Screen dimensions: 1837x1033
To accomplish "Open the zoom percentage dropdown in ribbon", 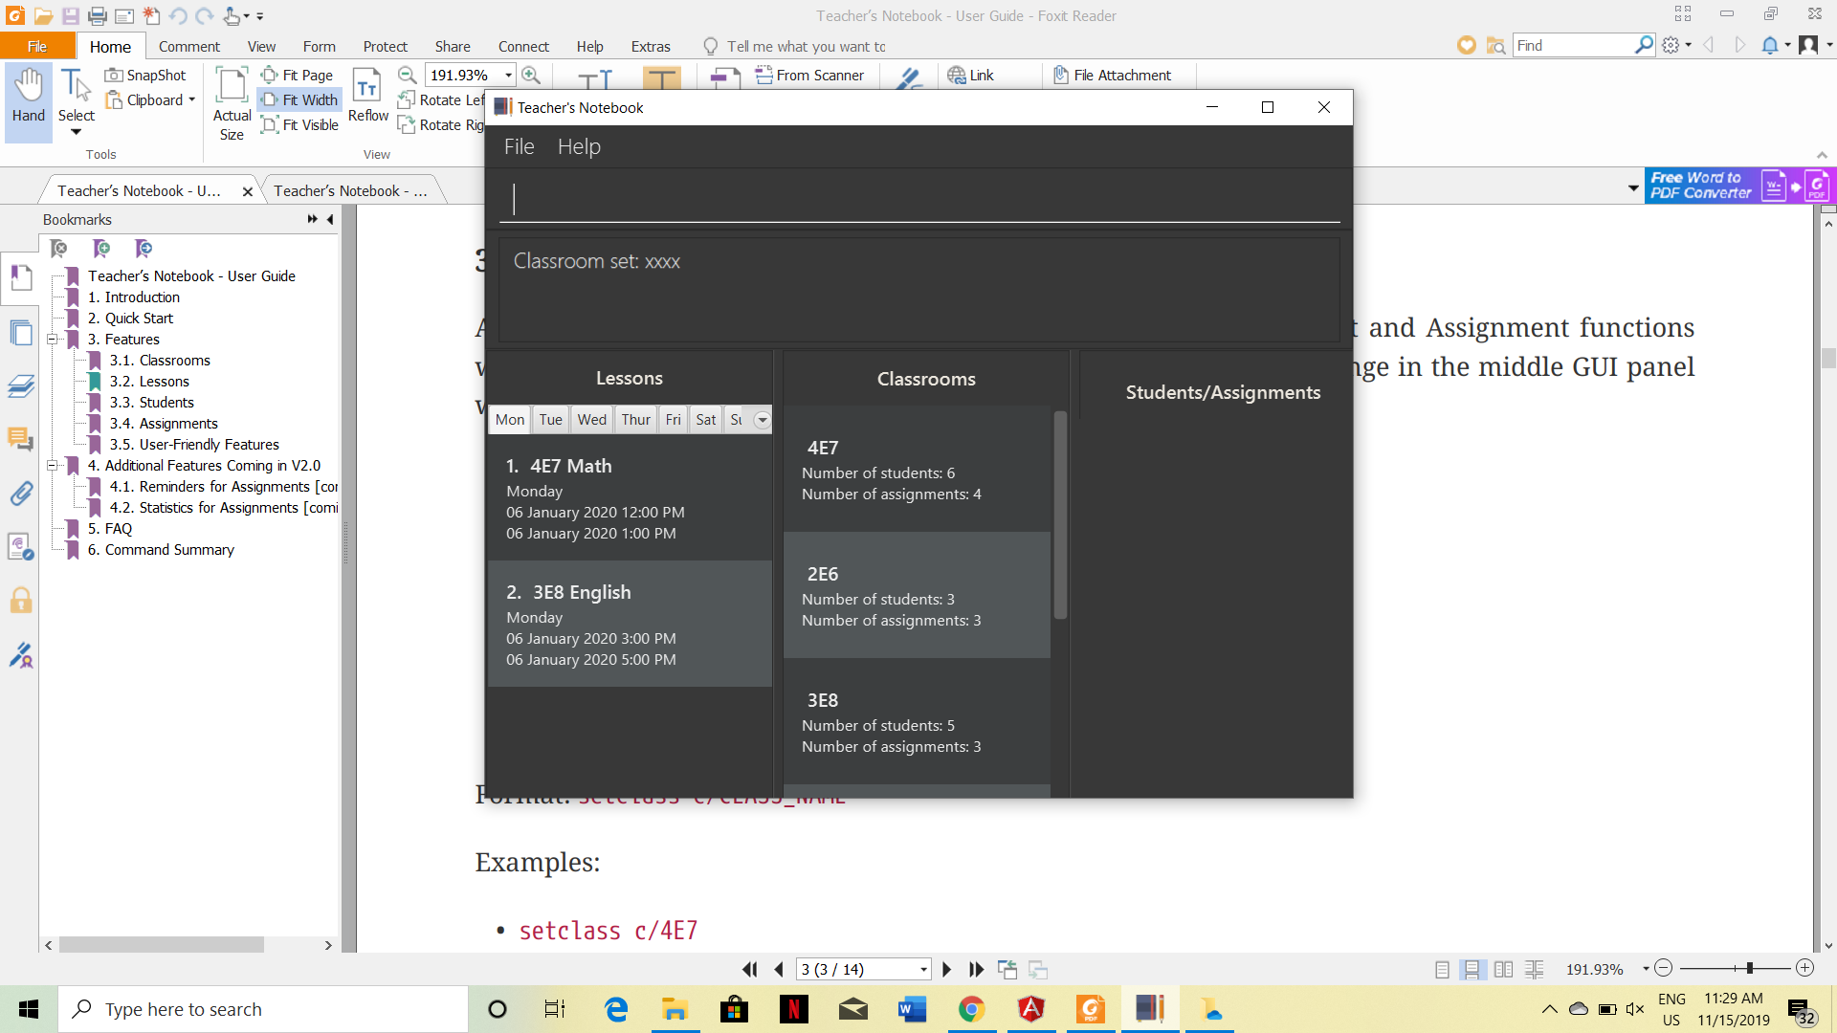I will point(508,76).
